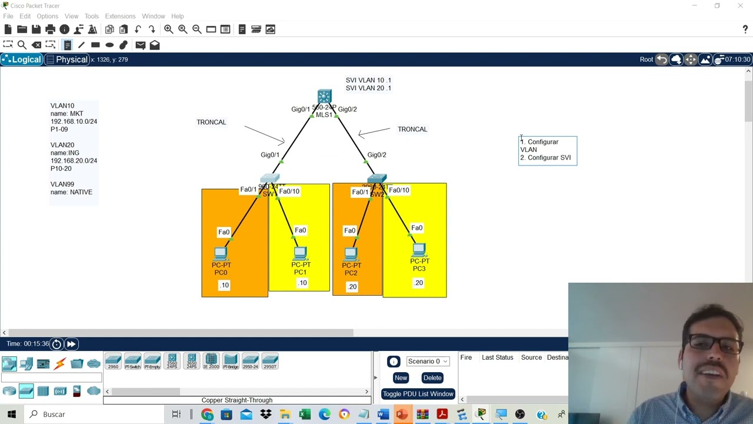Click the Root navigation label
The height and width of the screenshot is (424, 753).
[646, 59]
